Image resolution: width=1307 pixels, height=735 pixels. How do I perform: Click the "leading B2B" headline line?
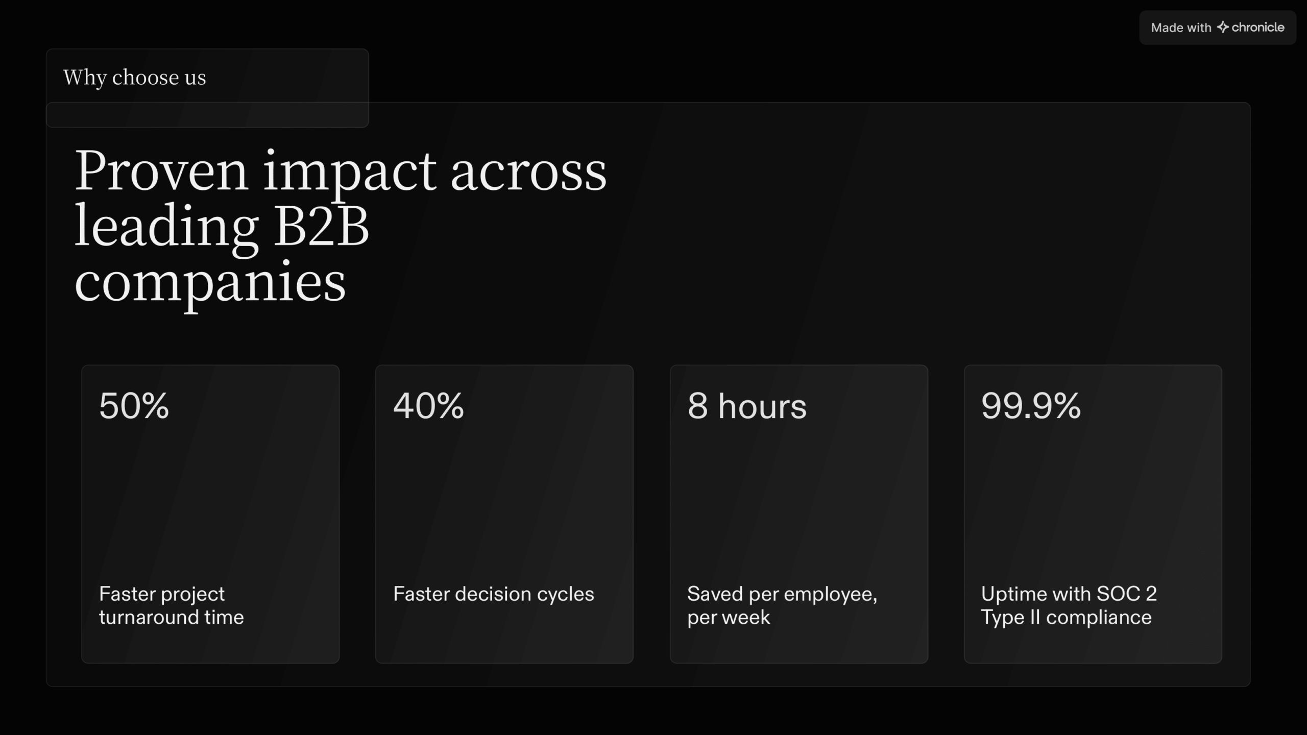pyautogui.click(x=222, y=227)
